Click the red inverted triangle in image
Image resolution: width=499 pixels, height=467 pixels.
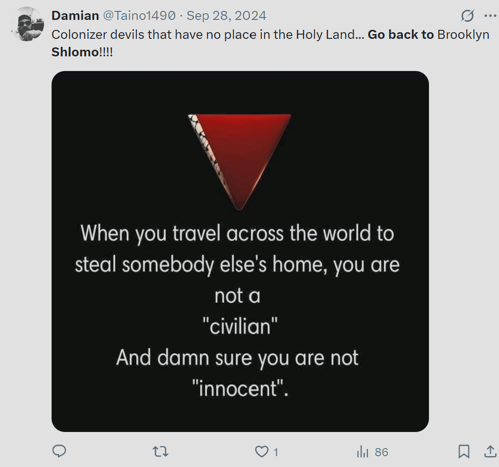tap(239, 162)
